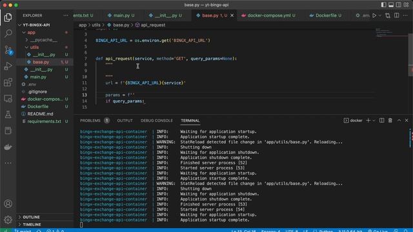Screen dimensions: 413x232
Task: Show the PROBLEMS panel tab
Action: (90, 121)
